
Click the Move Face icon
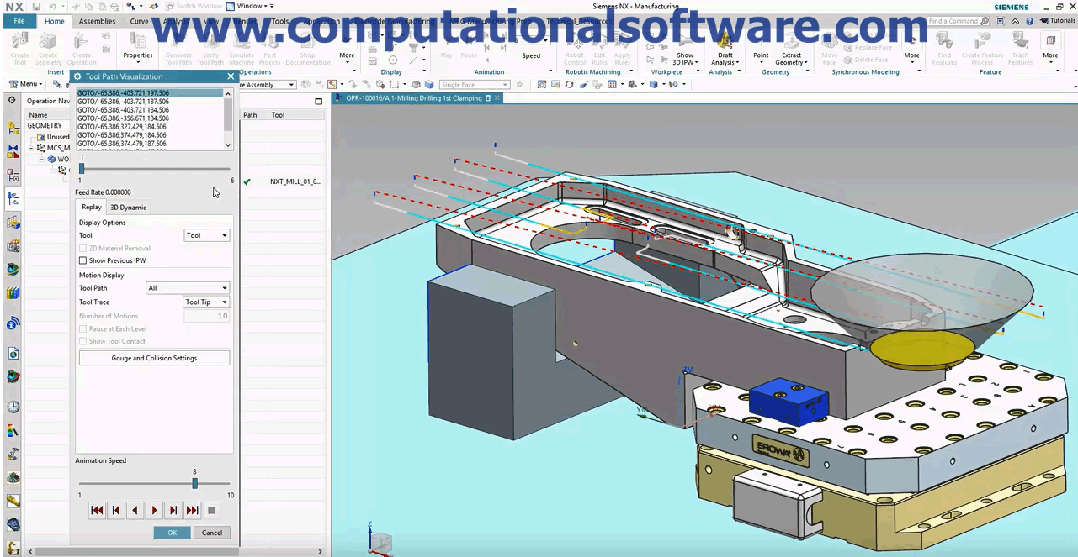pyautogui.click(x=830, y=47)
